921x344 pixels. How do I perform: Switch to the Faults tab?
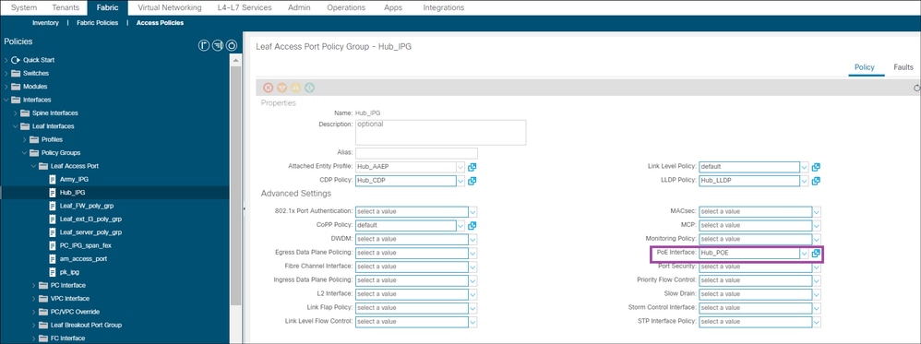coord(903,67)
